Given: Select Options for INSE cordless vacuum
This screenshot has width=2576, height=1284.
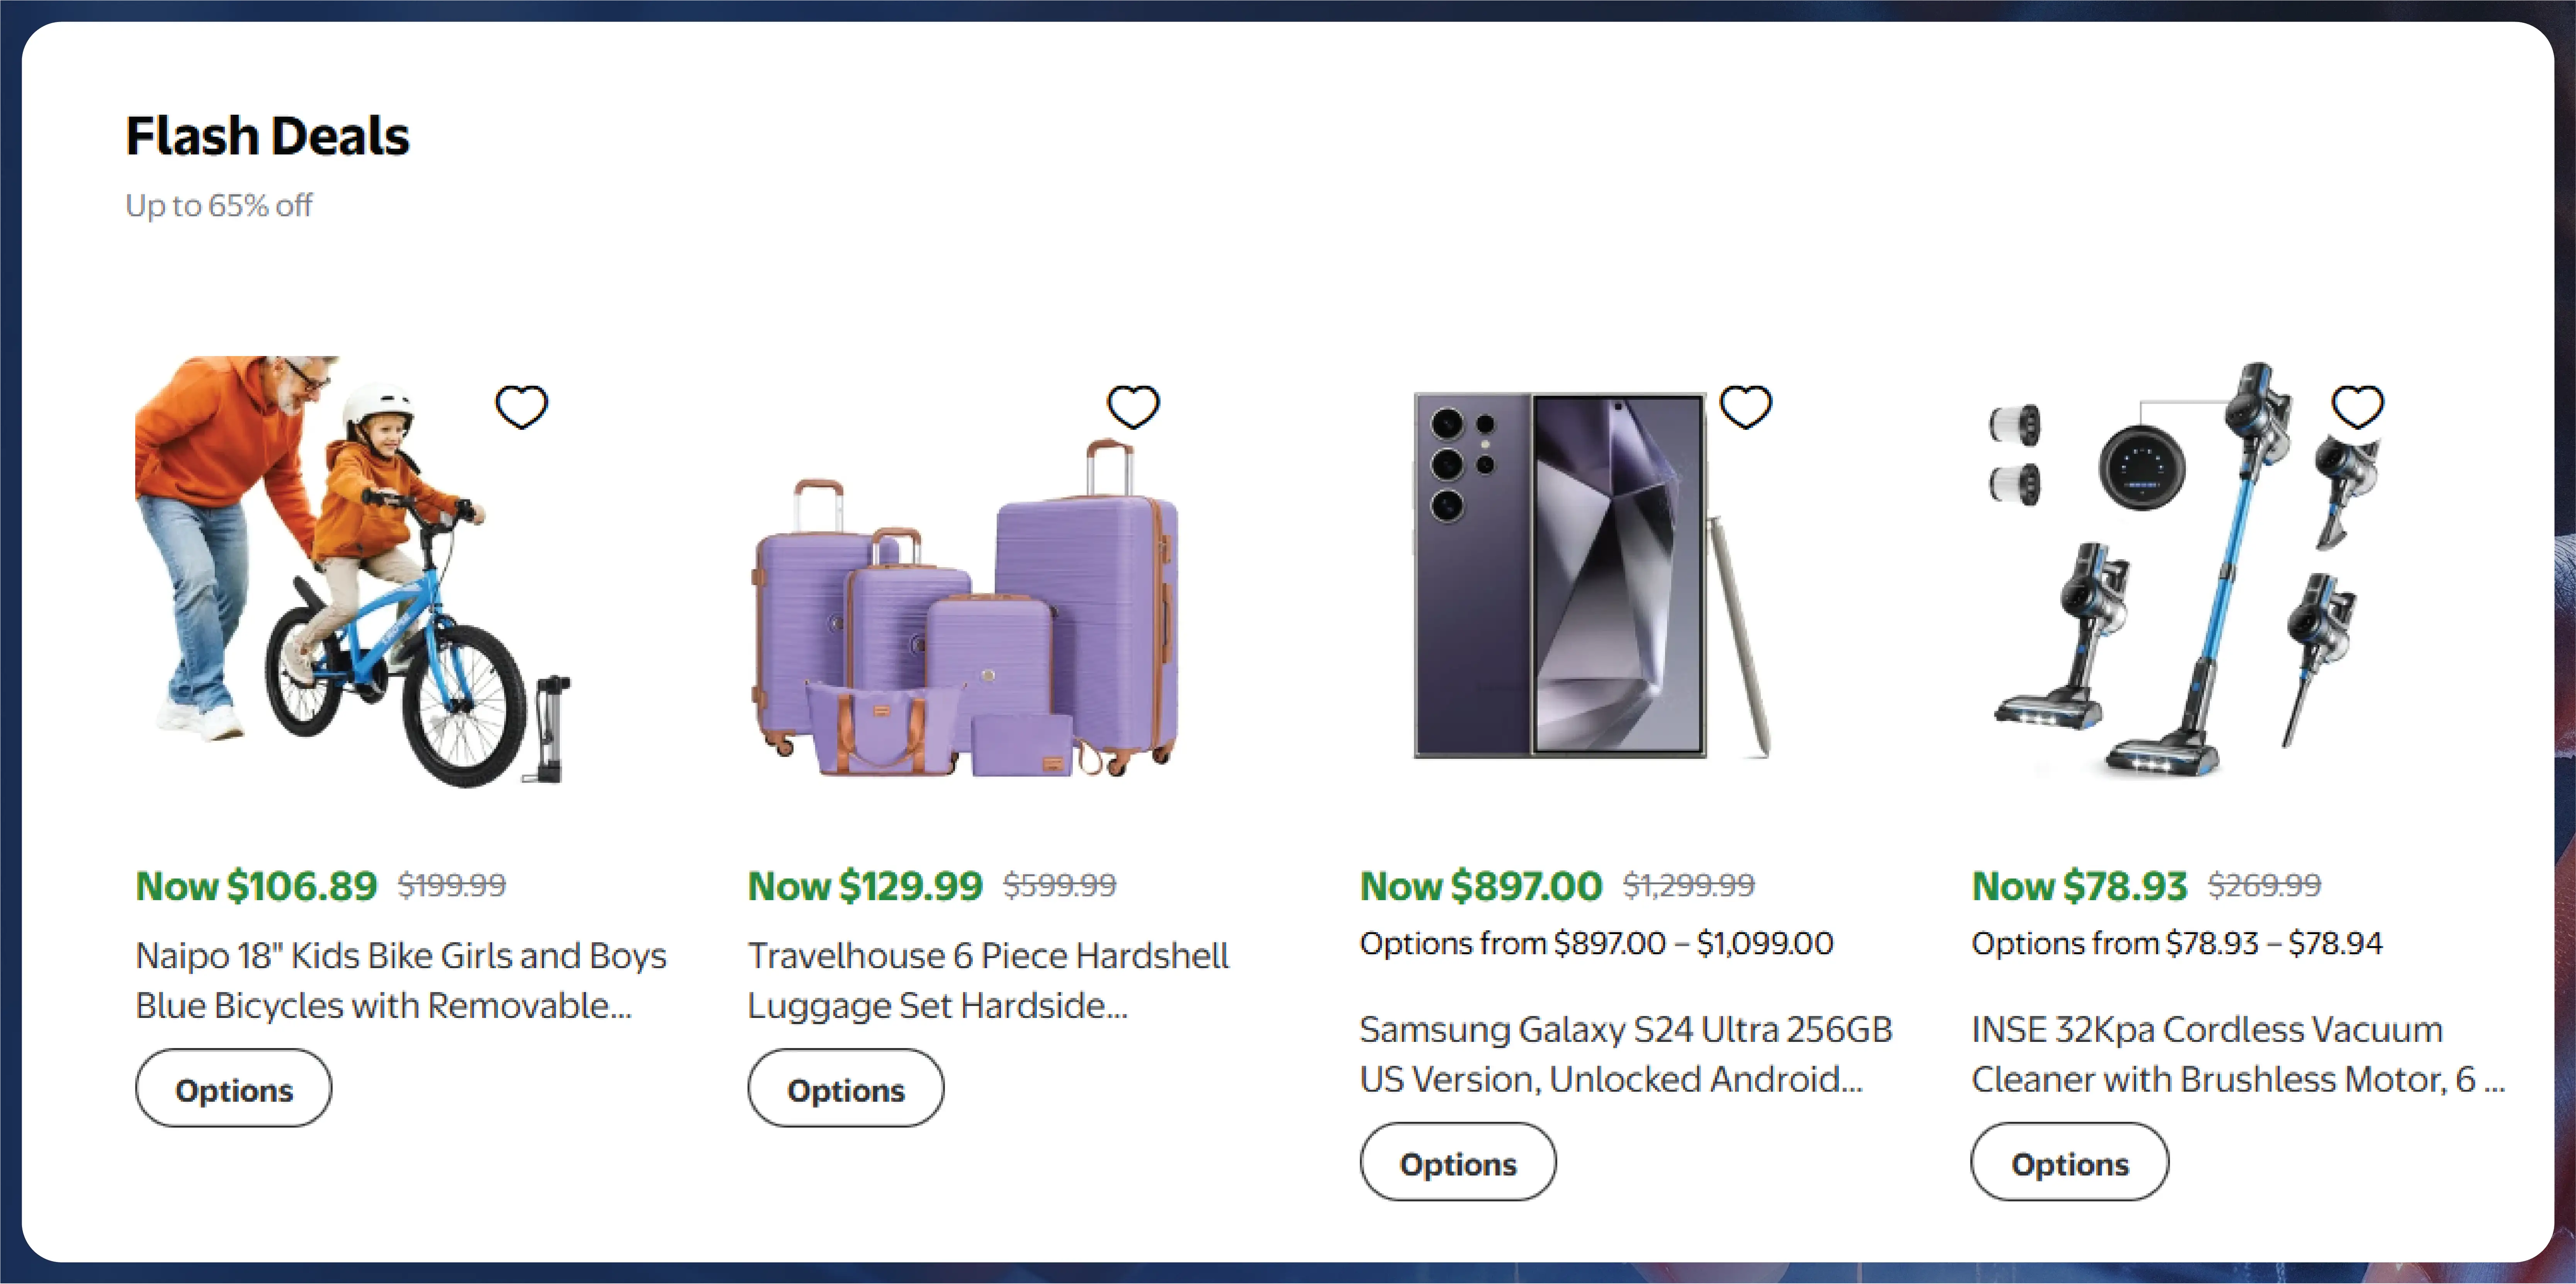Looking at the screenshot, I should point(2069,1163).
